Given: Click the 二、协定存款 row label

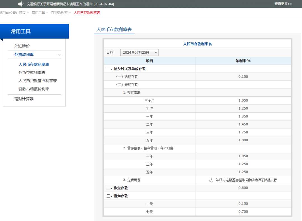Looking at the screenshot, I should click(117, 188).
